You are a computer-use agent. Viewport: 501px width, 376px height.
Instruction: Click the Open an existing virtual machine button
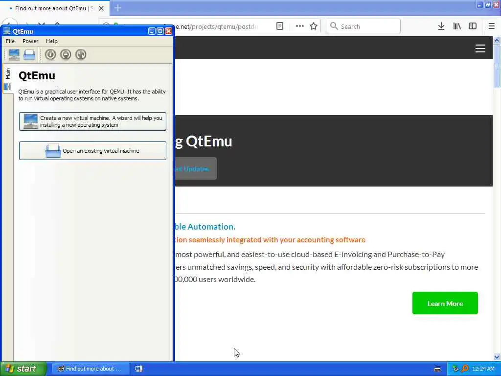coord(92,151)
